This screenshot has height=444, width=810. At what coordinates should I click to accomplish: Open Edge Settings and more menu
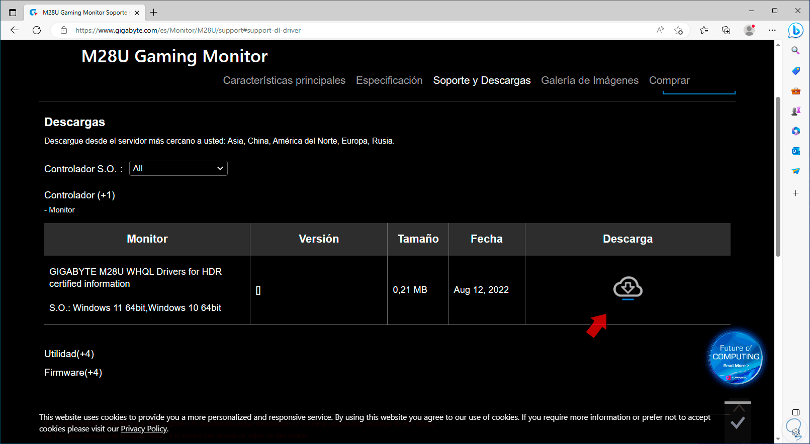pos(772,30)
